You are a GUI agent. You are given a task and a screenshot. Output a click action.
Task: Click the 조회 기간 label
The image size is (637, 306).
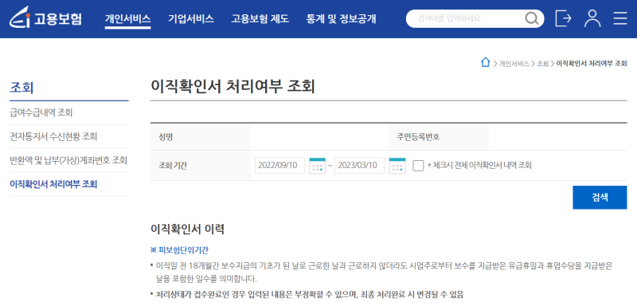pyautogui.click(x=173, y=166)
